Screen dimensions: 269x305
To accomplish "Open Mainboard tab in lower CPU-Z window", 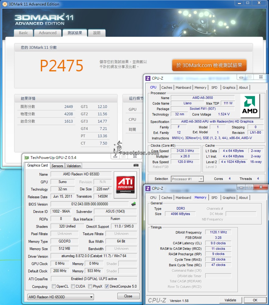I will pyautogui.click(x=183, y=198).
